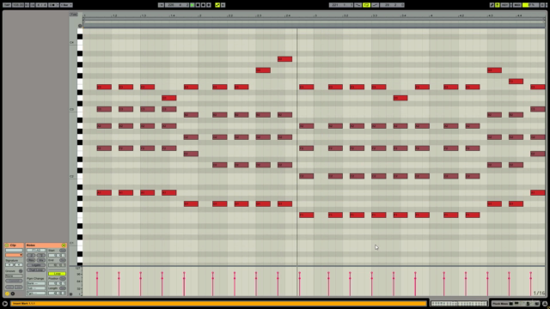The image size is (550, 309).
Task: Click the detail view toggle in bottom-right corner
Action: pos(545,304)
